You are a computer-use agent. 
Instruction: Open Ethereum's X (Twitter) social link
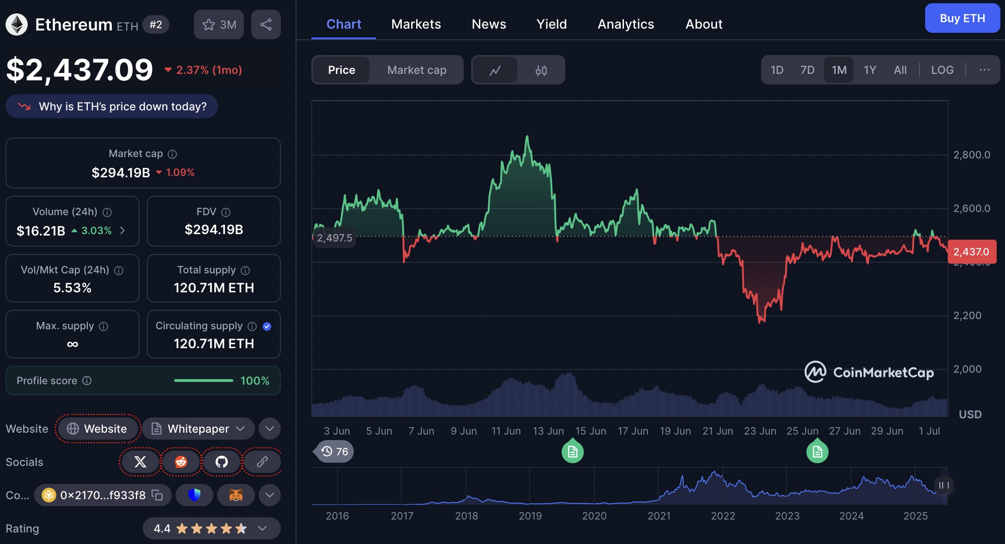[140, 461]
